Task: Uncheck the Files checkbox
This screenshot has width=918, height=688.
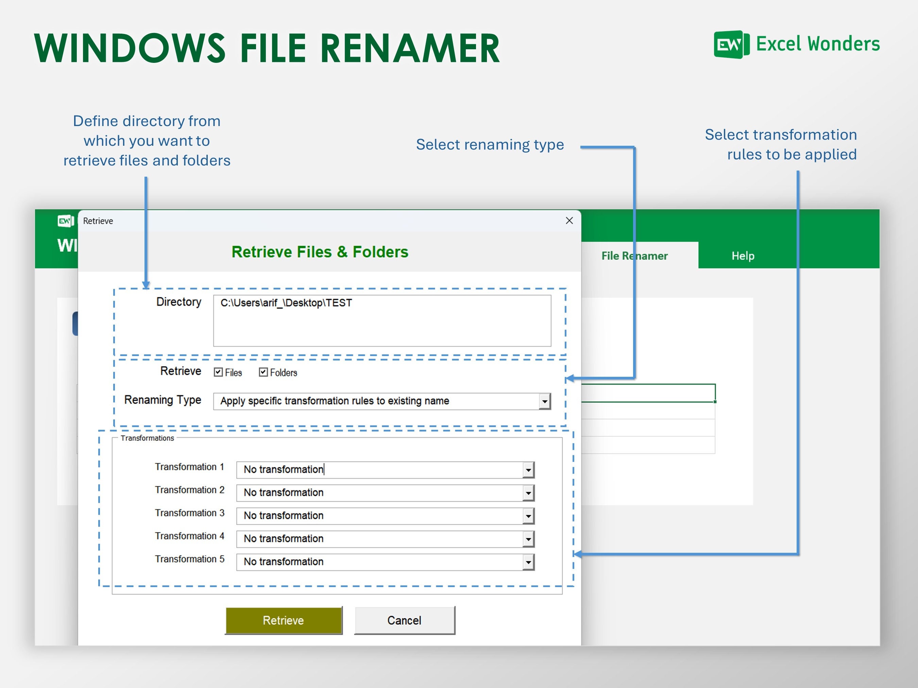Action: pyautogui.click(x=218, y=372)
